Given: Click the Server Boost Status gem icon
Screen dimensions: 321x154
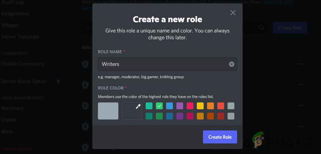Looking at the screenshot, I should click(x=58, y=81).
